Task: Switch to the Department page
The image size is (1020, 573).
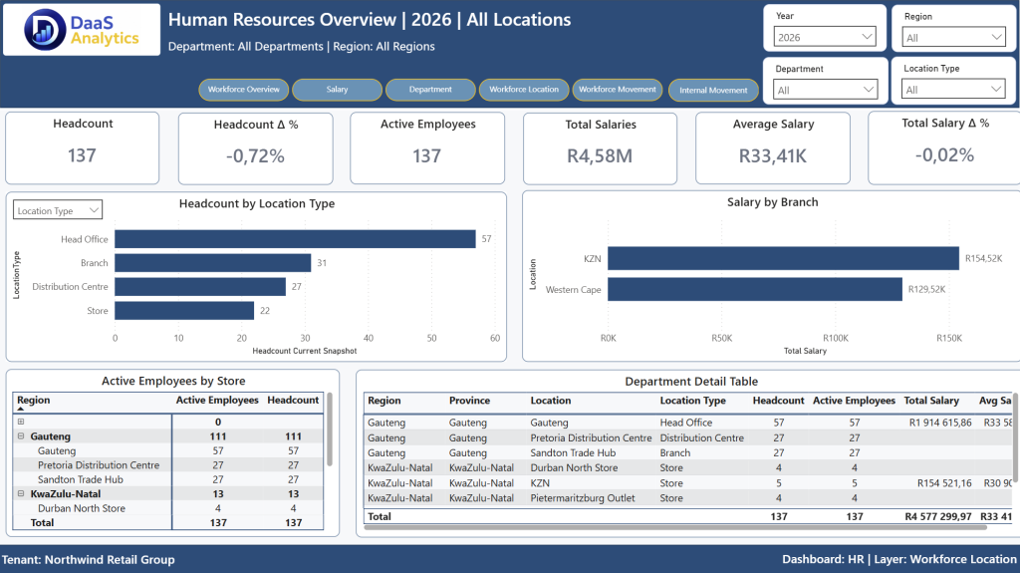Action: tap(430, 90)
